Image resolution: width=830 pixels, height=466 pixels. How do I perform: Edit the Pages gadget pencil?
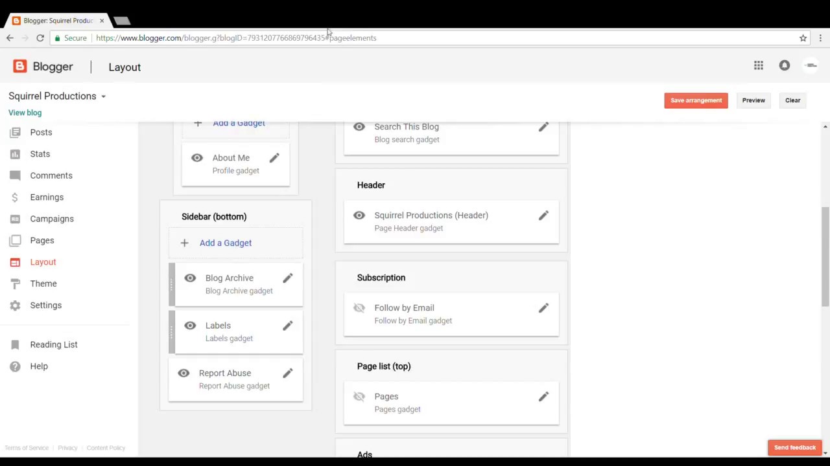pyautogui.click(x=543, y=397)
